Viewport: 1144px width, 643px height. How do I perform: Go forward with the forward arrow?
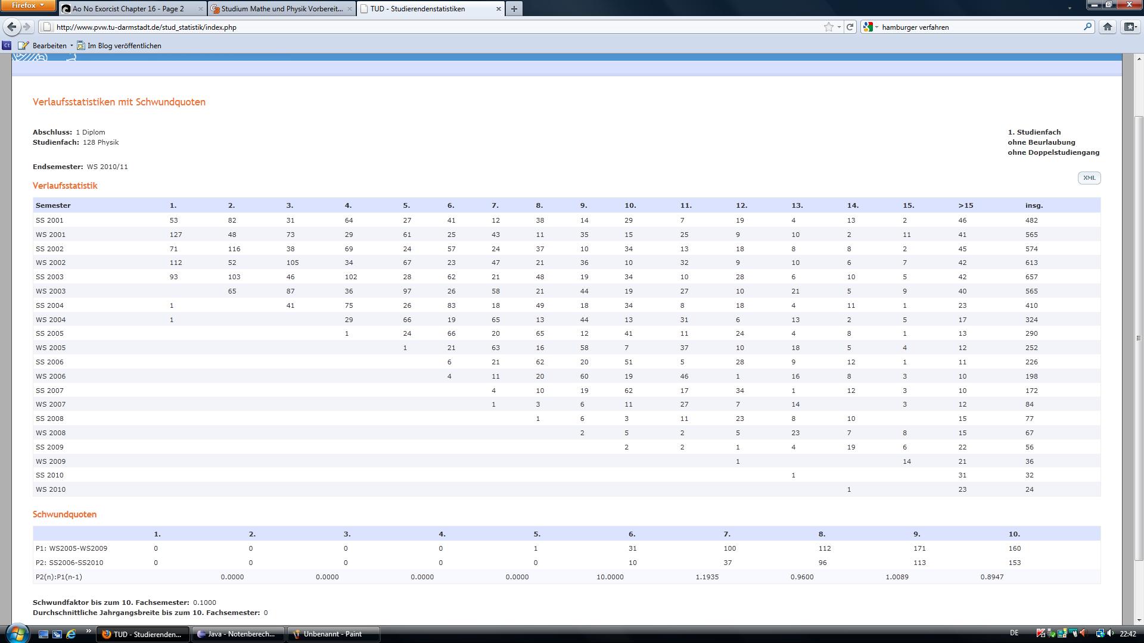27,27
